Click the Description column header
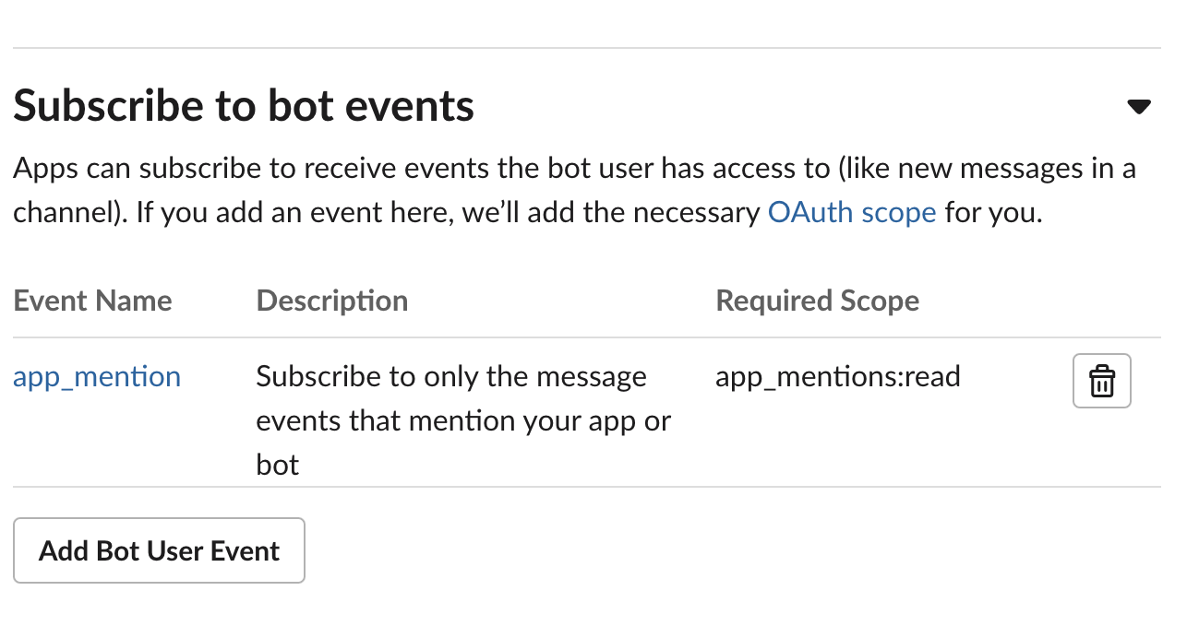 [x=331, y=300]
